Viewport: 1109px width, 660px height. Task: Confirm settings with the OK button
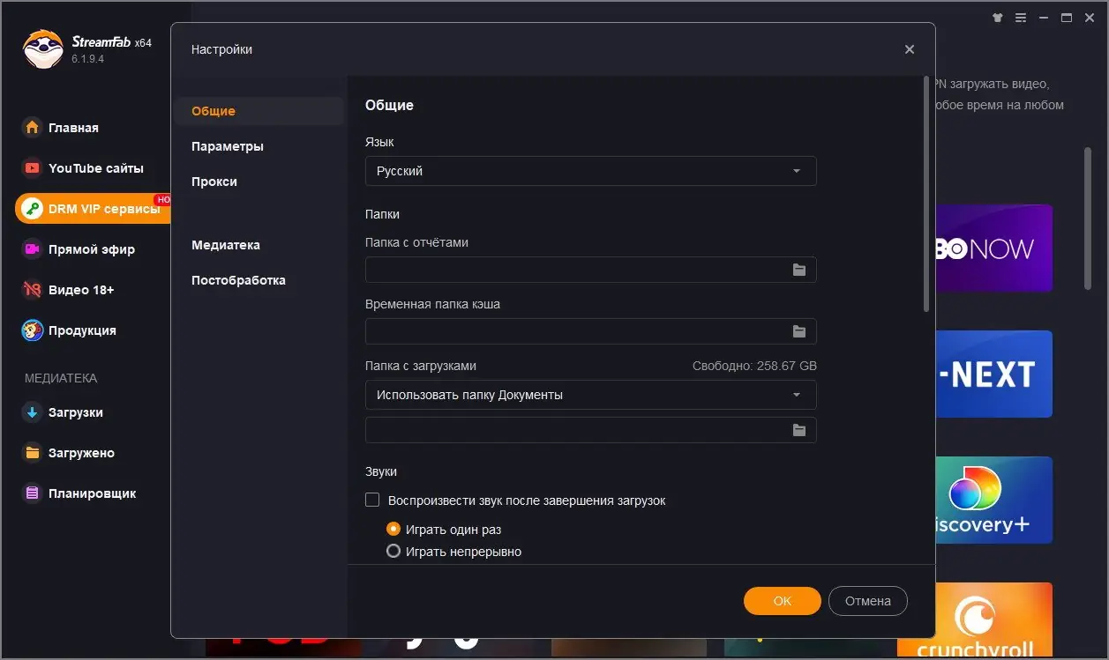point(782,600)
